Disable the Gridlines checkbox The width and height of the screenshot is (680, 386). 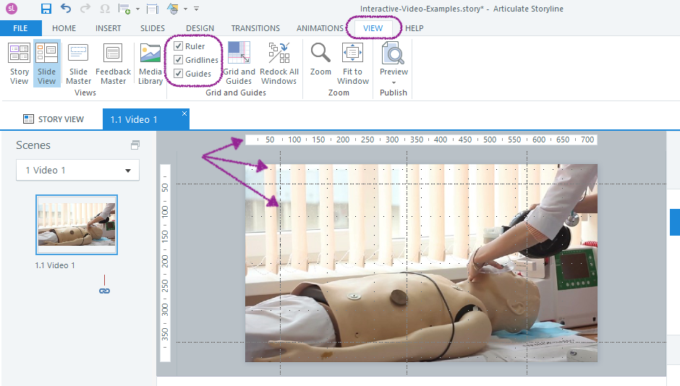179,60
